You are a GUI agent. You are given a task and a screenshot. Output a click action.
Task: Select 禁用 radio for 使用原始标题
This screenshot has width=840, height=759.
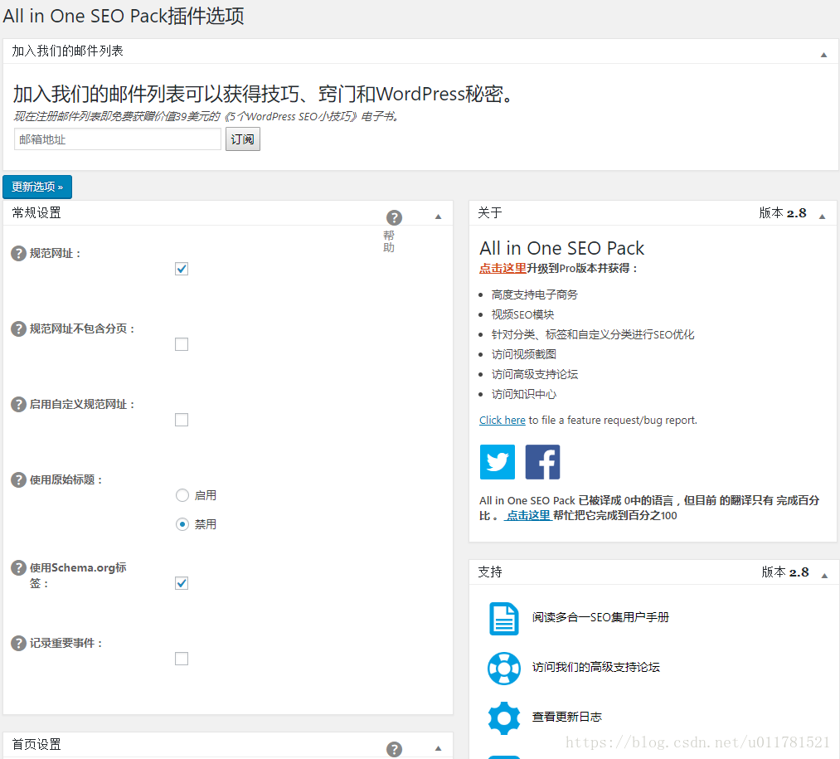coord(182,524)
